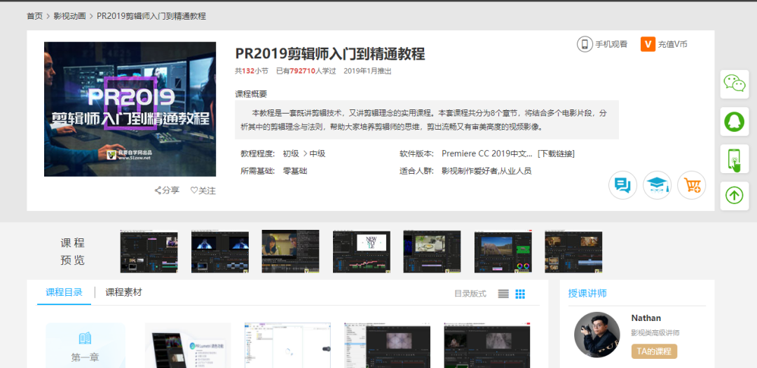Click the 中级 level label

tap(318, 154)
